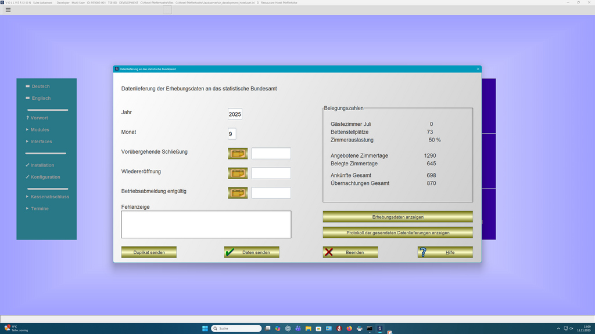This screenshot has height=334, width=595.
Task: Launch Firefox from the taskbar
Action: click(x=349, y=328)
